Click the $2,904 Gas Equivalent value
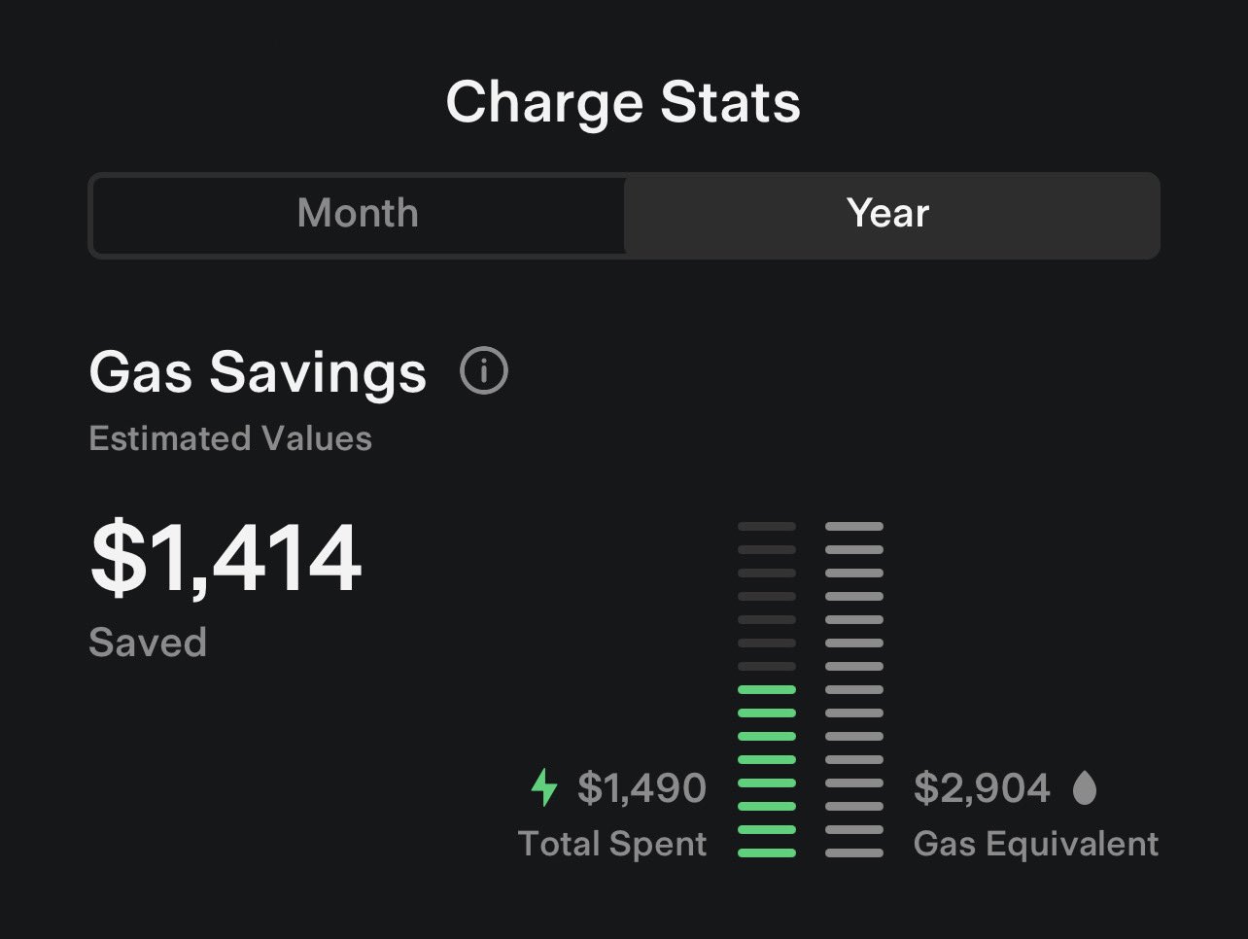 click(x=984, y=787)
